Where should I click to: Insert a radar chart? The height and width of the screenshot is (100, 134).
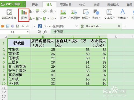click(52, 11)
